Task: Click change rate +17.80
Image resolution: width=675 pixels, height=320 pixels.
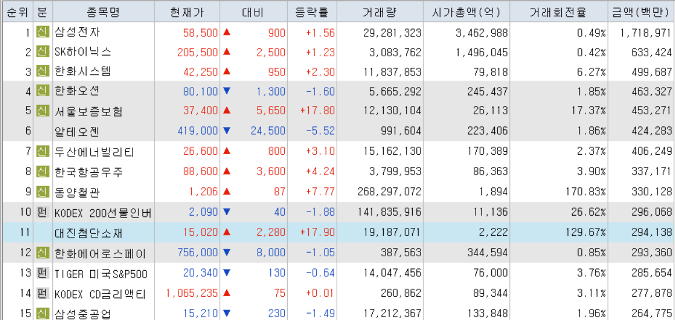Action: 317,111
